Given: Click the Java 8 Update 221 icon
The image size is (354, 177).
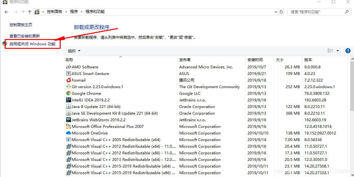Looking at the screenshot, I should 68,106.
